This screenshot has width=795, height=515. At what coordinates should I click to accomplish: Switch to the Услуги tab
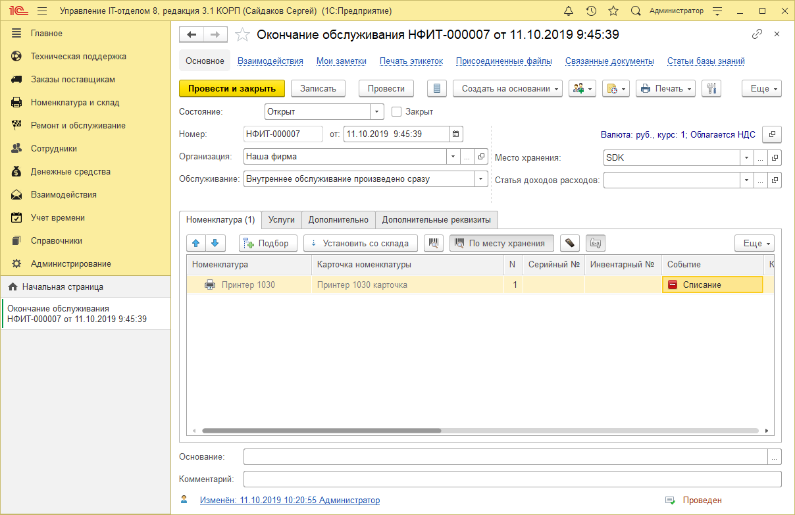(x=282, y=221)
